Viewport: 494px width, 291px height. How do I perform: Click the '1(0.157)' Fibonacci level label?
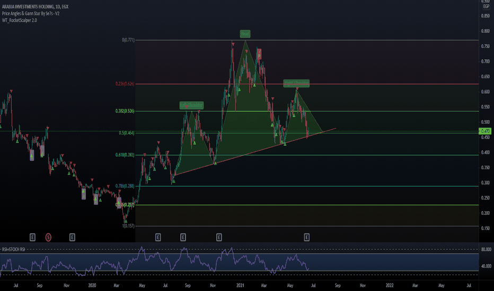click(x=128, y=226)
